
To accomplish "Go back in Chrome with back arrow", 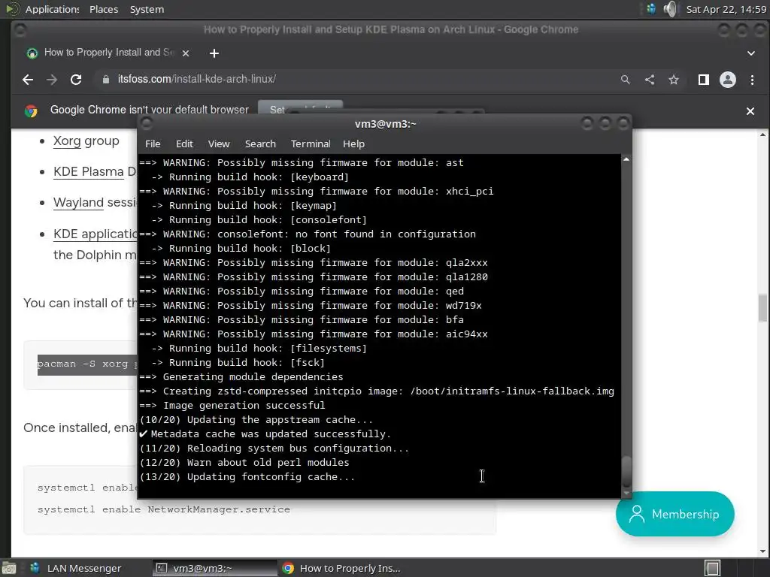I will tap(28, 80).
